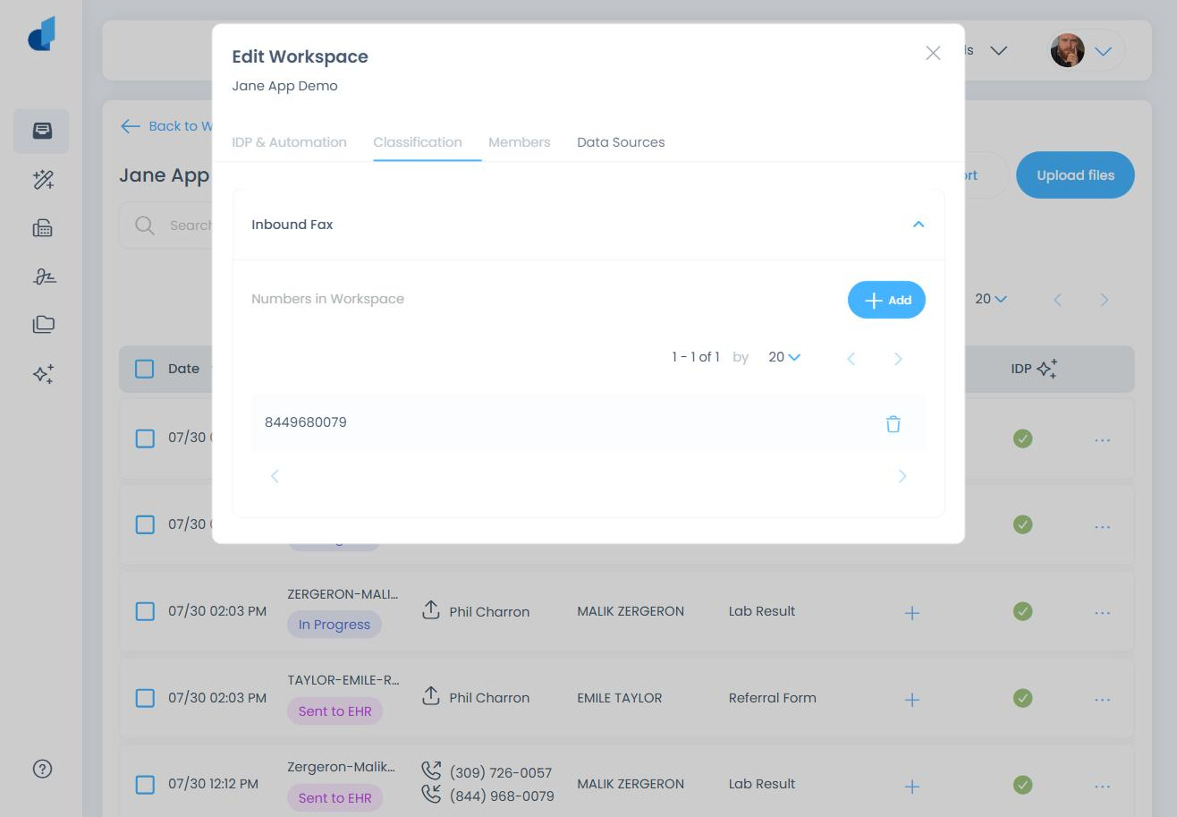Click the search magnifier icon in the background page
Viewport: 1177px width, 817px height.
tap(145, 226)
